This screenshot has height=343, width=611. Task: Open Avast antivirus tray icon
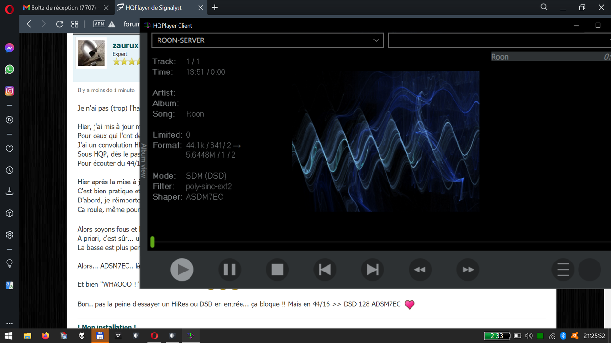pos(575,336)
